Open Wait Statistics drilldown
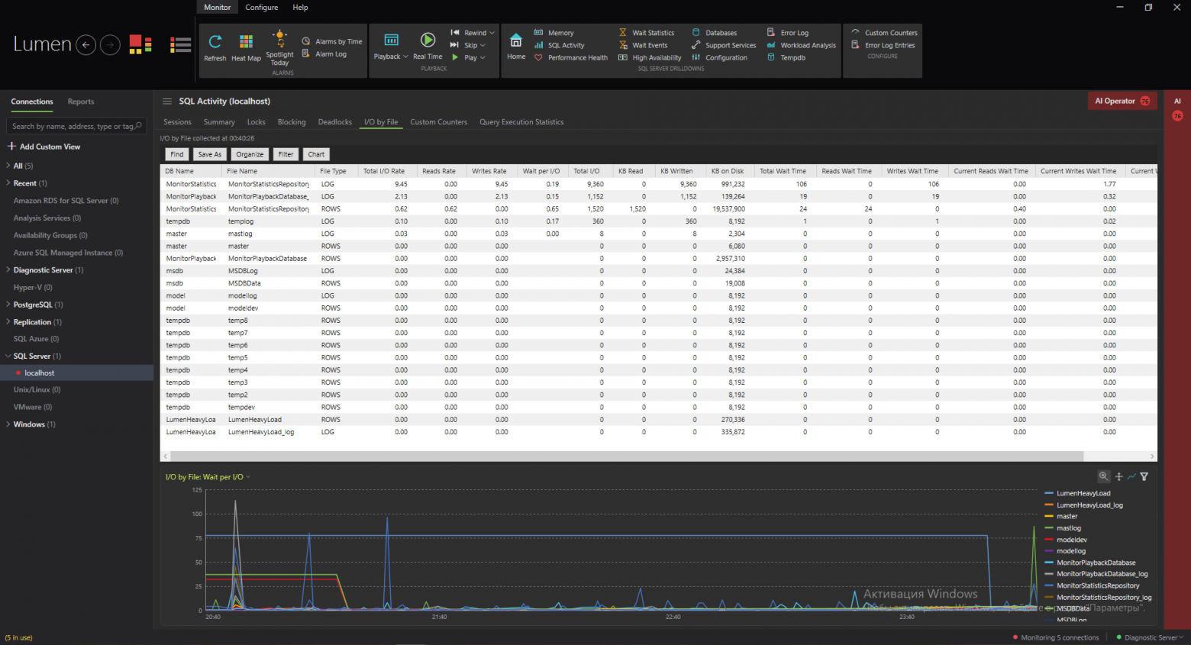 click(x=646, y=33)
